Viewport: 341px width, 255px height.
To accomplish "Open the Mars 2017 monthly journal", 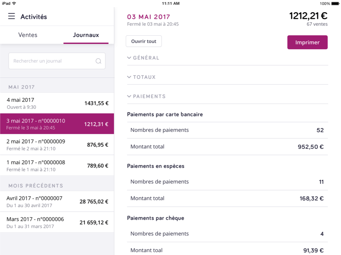I will 57,223.
